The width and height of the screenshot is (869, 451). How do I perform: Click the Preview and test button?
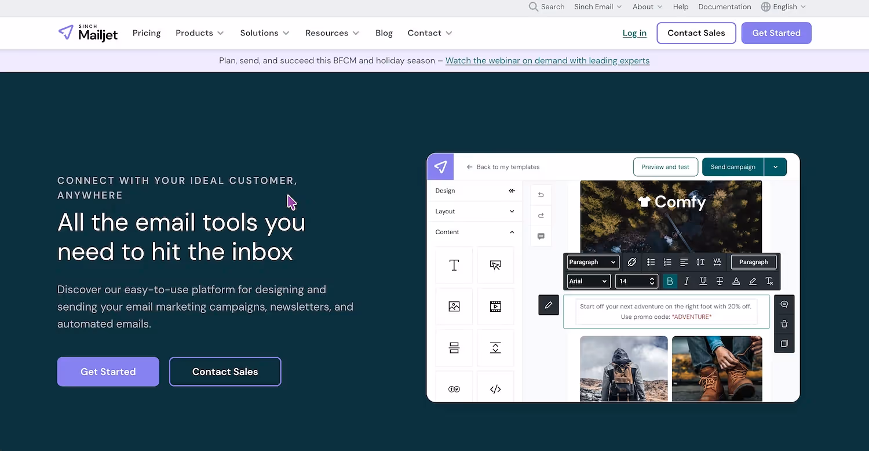[666, 167]
